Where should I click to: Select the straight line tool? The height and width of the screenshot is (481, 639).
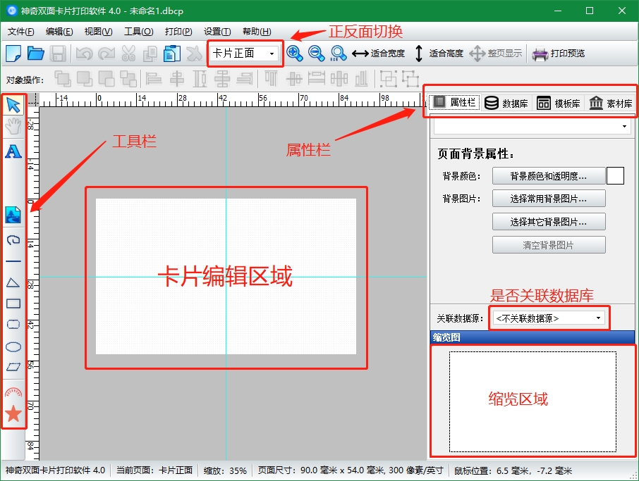[x=13, y=261]
